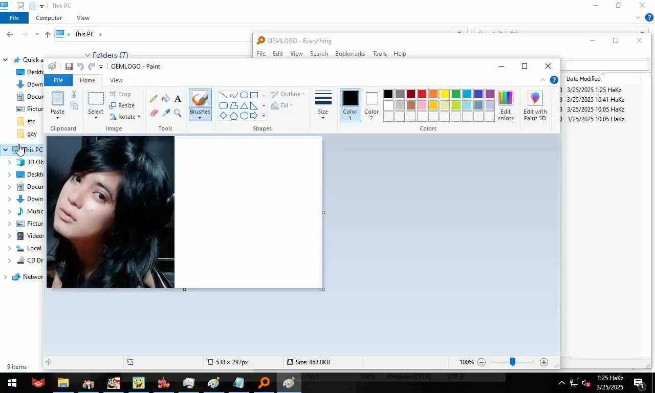Image resolution: width=655 pixels, height=393 pixels.
Task: Expand the shapes gallery more arrow
Action: coord(264,116)
